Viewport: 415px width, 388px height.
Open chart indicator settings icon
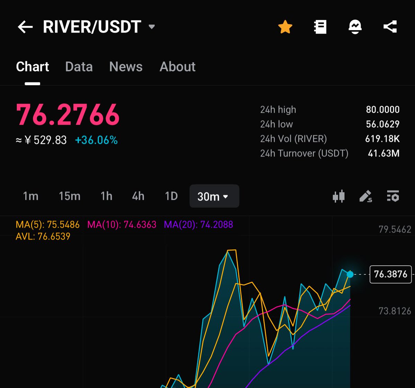click(x=393, y=196)
